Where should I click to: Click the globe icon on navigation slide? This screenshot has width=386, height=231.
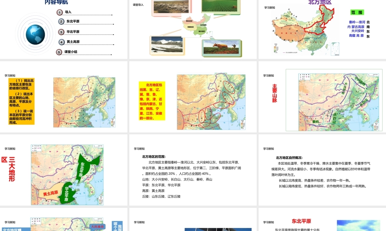35,34
